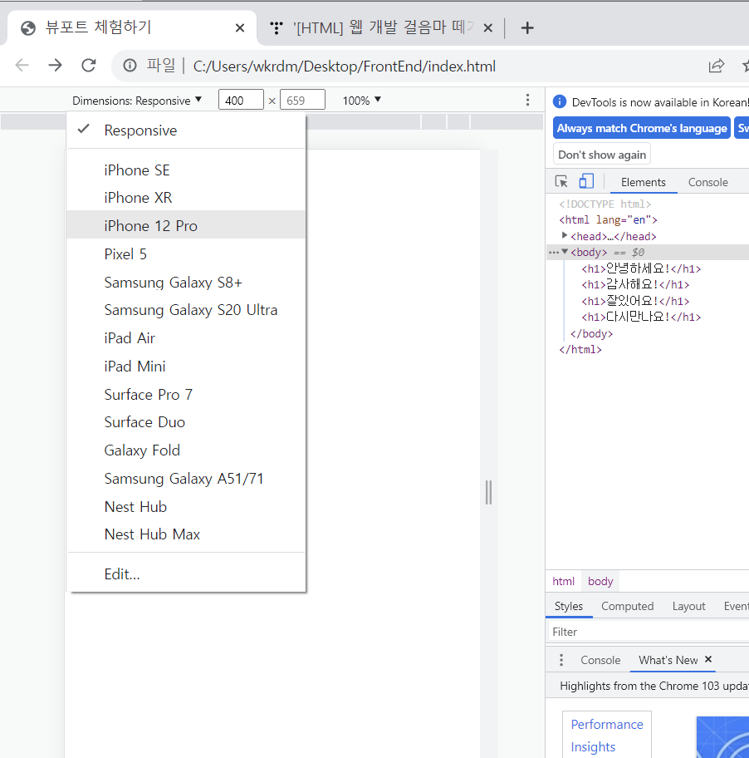Open the drawer three-dot menu beside Console
Image resolution: width=749 pixels, height=758 pixels.
click(x=561, y=660)
